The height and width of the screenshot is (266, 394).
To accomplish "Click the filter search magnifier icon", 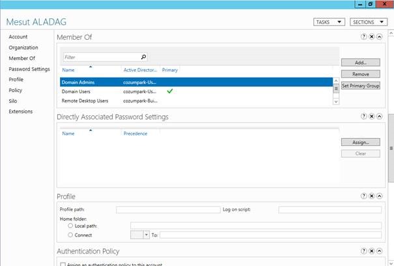I will click(143, 57).
